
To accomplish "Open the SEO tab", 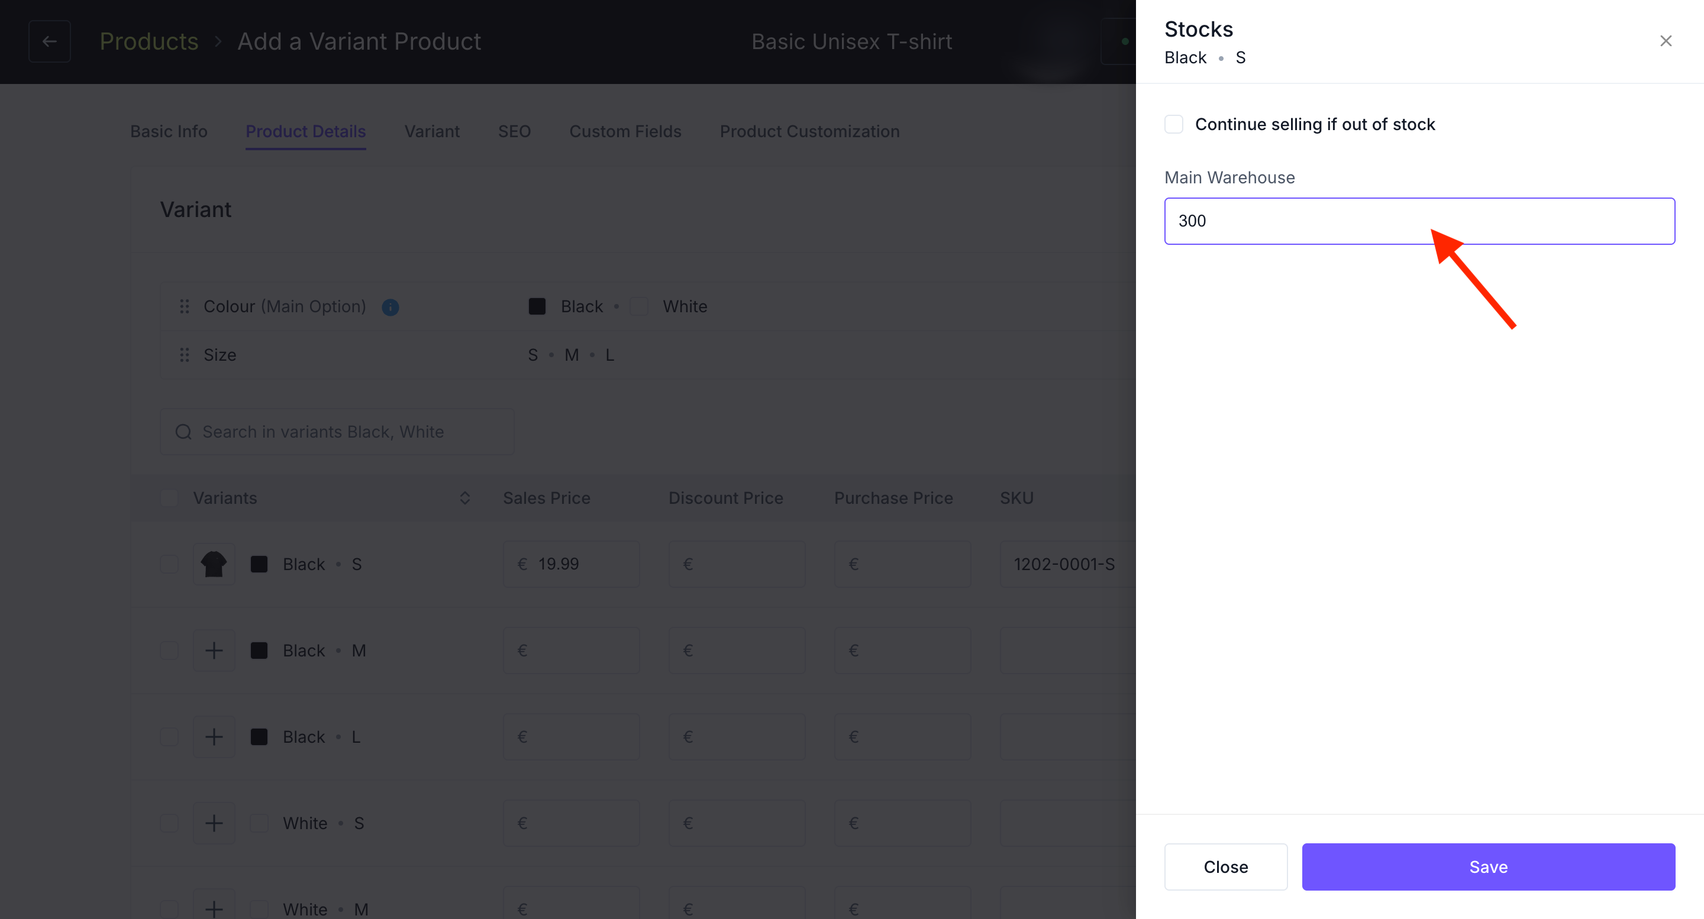I will click(514, 131).
